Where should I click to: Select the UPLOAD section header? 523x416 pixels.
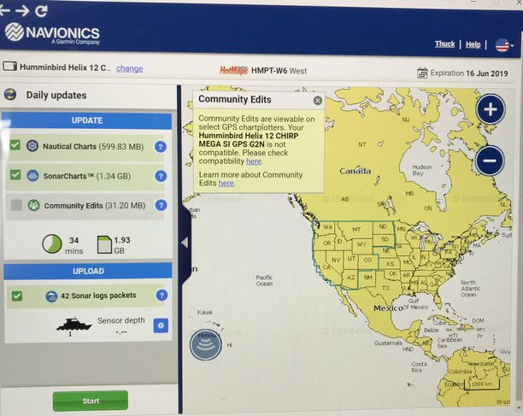(88, 271)
